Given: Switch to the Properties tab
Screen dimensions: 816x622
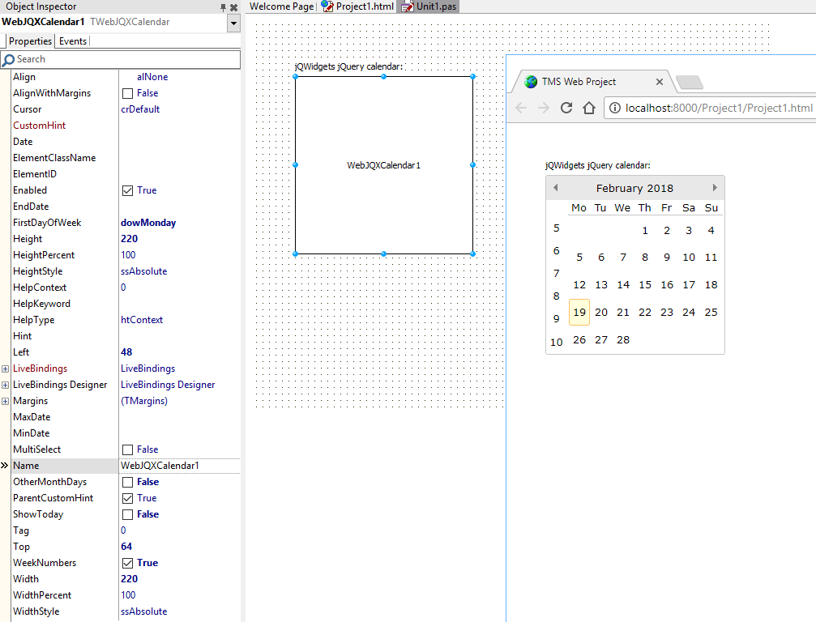Looking at the screenshot, I should [30, 41].
